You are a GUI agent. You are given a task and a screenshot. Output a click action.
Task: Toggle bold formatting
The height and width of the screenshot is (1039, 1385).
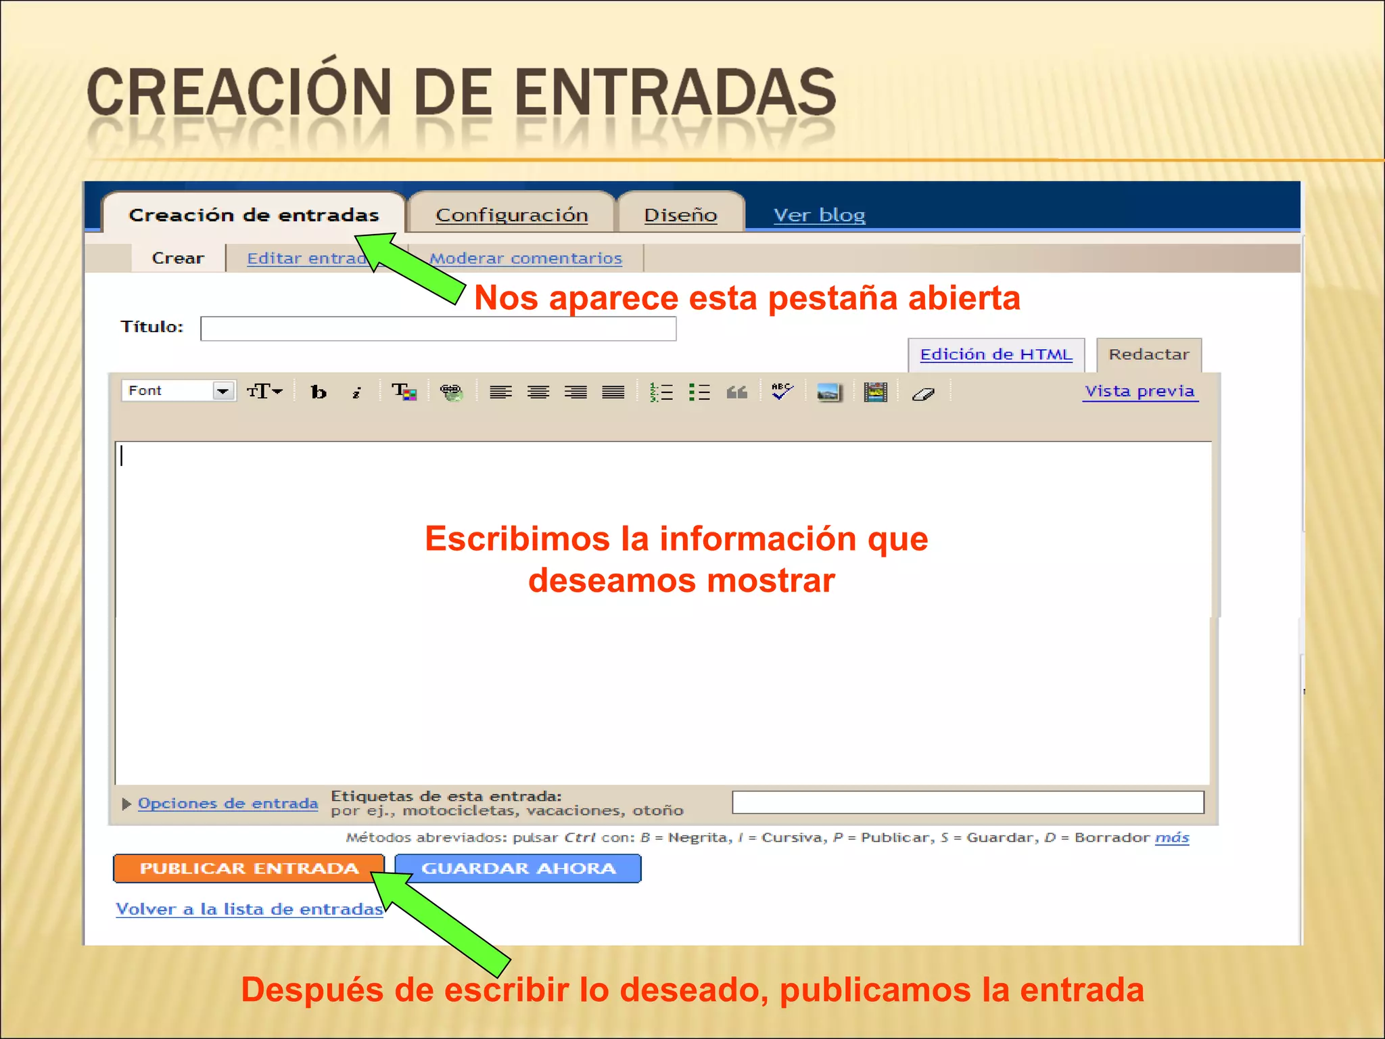319,392
